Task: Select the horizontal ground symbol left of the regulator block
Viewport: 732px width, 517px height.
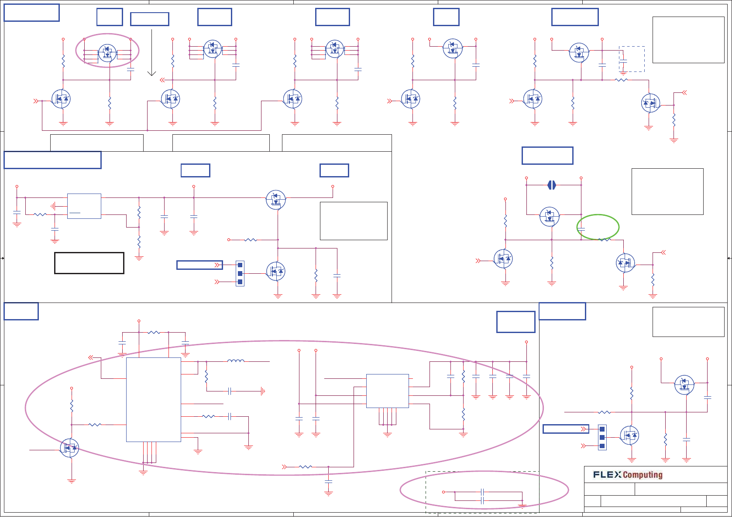Action: [52, 206]
